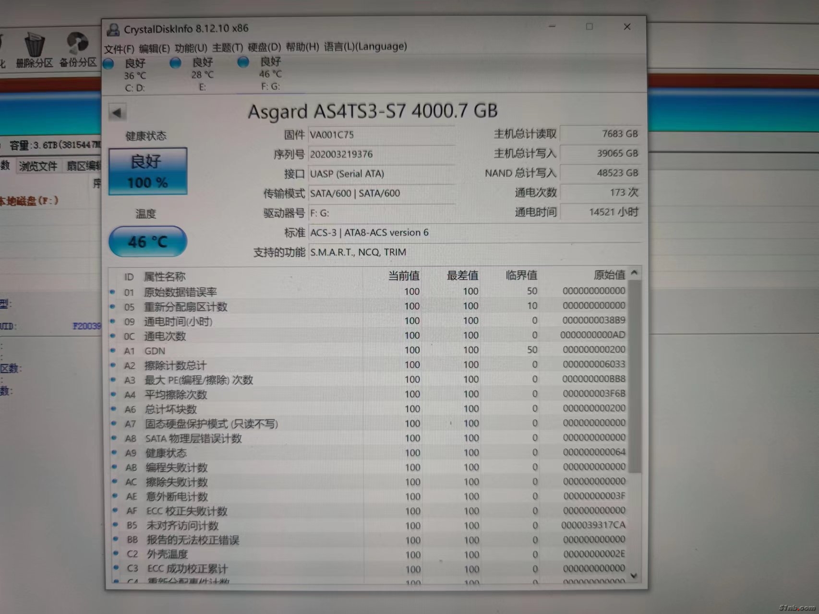Click the CrystalDiskInfo title bar app icon

point(113,30)
